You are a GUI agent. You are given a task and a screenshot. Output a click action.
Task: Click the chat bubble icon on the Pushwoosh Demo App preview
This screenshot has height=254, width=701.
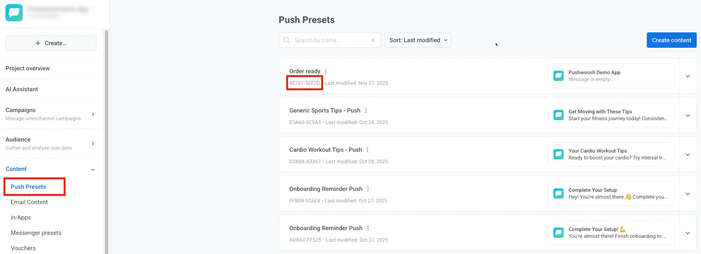pos(559,75)
